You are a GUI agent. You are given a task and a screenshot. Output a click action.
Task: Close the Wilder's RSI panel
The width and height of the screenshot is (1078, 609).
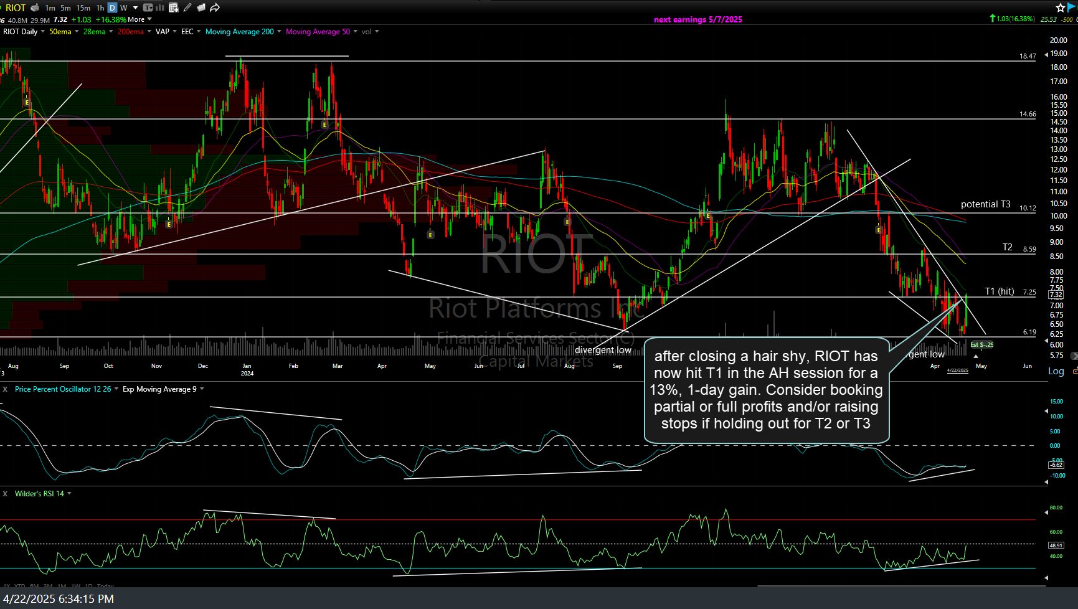[x=5, y=494]
